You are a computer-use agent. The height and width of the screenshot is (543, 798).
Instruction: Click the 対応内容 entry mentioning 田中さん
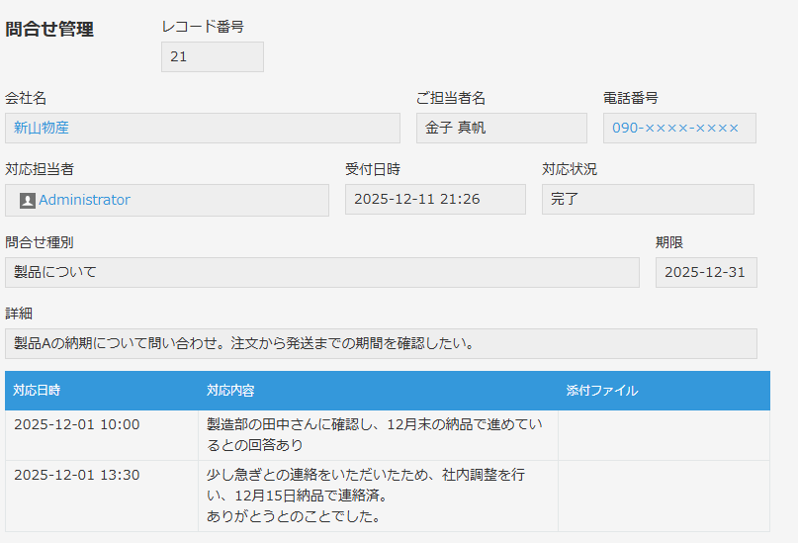click(x=374, y=435)
